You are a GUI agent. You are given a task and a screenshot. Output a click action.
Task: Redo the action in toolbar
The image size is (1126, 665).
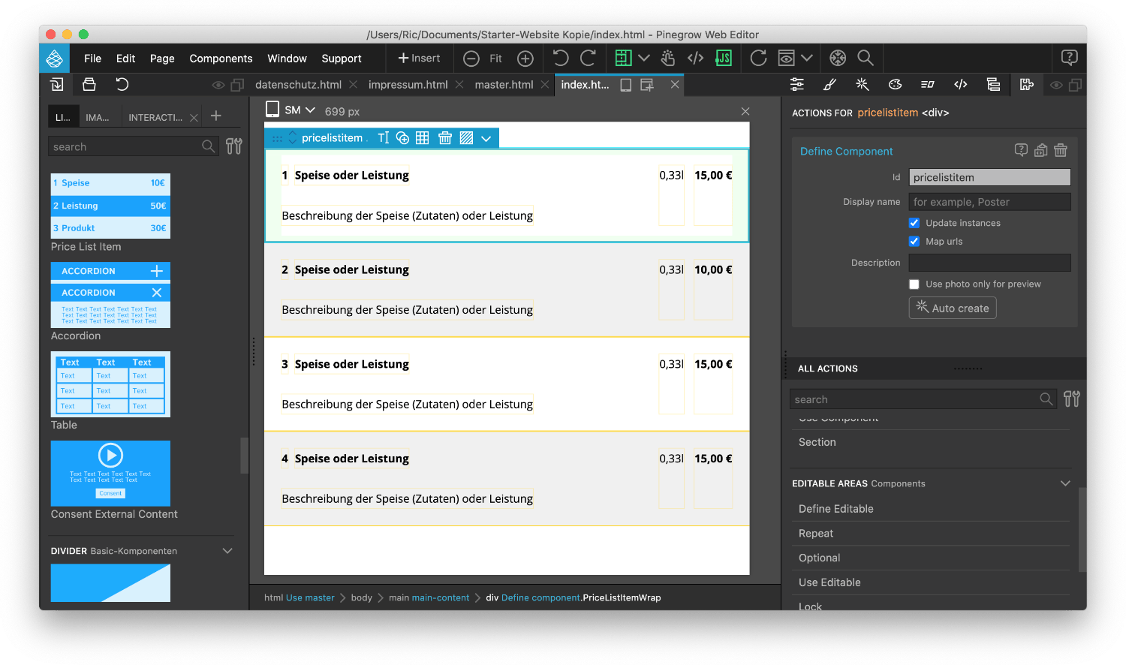coord(588,58)
